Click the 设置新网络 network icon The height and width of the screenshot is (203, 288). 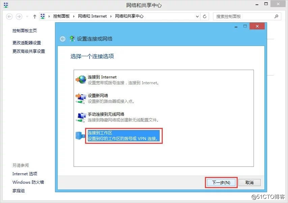(x=81, y=98)
